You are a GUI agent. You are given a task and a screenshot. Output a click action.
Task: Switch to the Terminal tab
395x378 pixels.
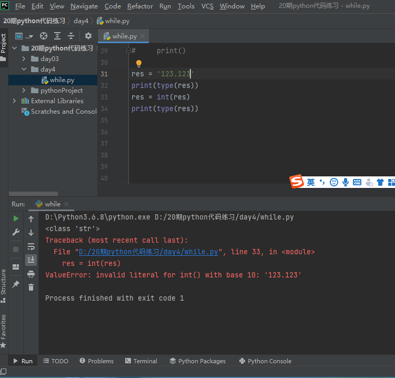(x=141, y=361)
